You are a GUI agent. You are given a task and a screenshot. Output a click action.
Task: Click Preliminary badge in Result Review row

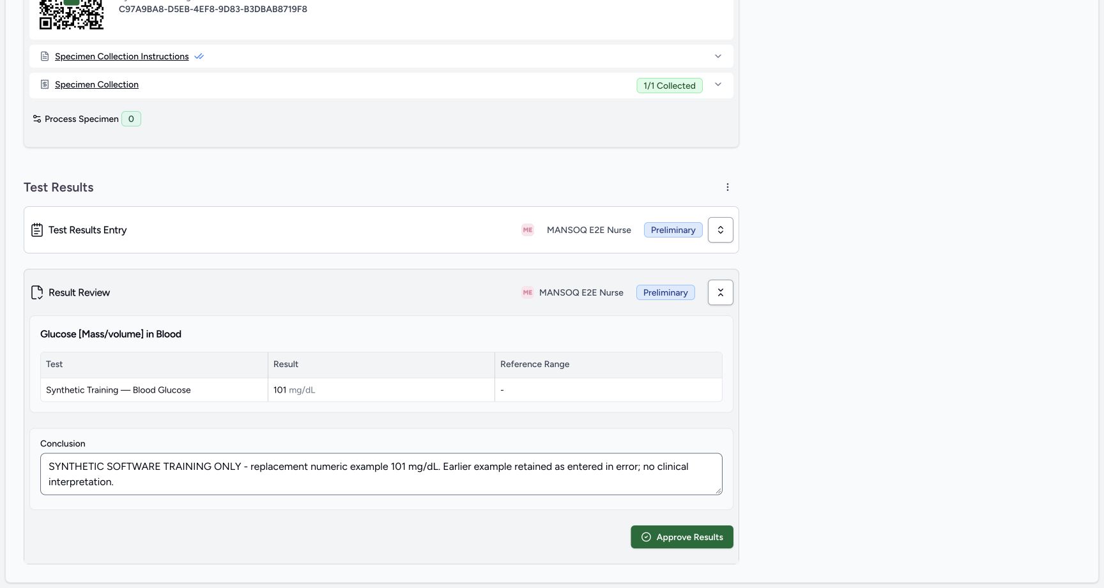pos(666,292)
